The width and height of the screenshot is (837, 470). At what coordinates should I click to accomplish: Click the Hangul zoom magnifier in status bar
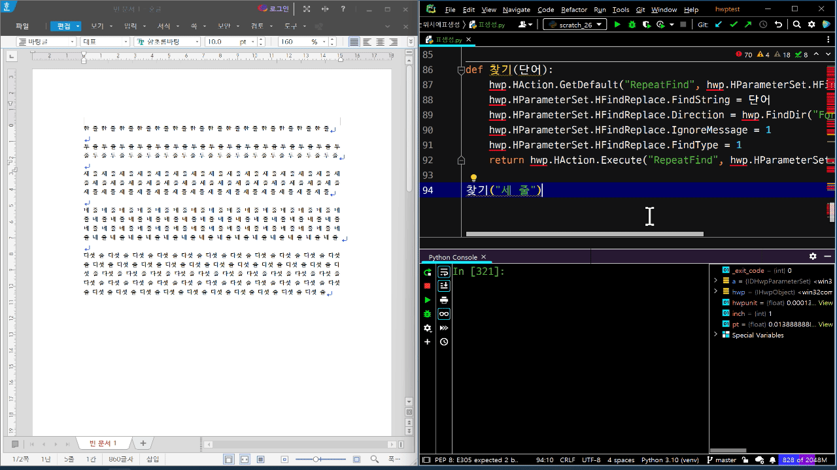pos(375,460)
